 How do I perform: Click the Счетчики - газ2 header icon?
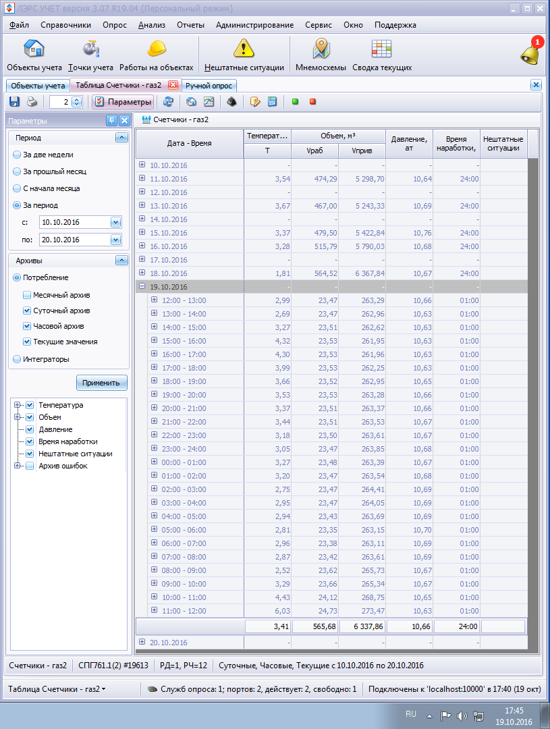tap(146, 119)
